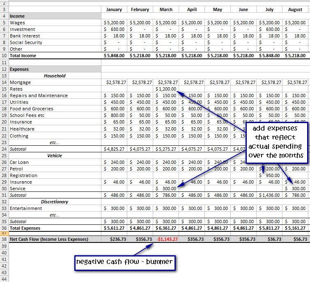
Task: Click July Total Income $5,848.00
Action: click(x=269, y=56)
